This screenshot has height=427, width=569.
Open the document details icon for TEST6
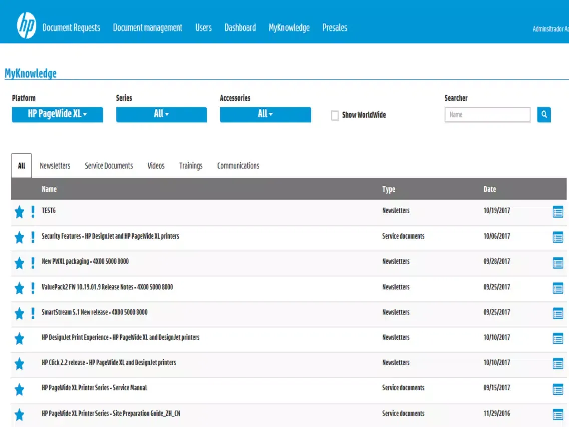click(558, 211)
